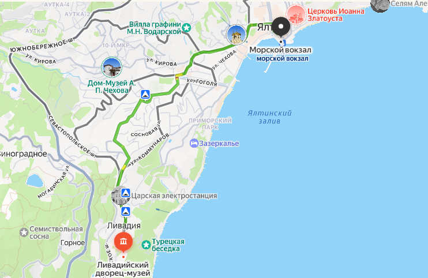Select the Зазеркалье hotel label
Image resolution: width=428 pixels, height=278 pixels.
click(219, 144)
